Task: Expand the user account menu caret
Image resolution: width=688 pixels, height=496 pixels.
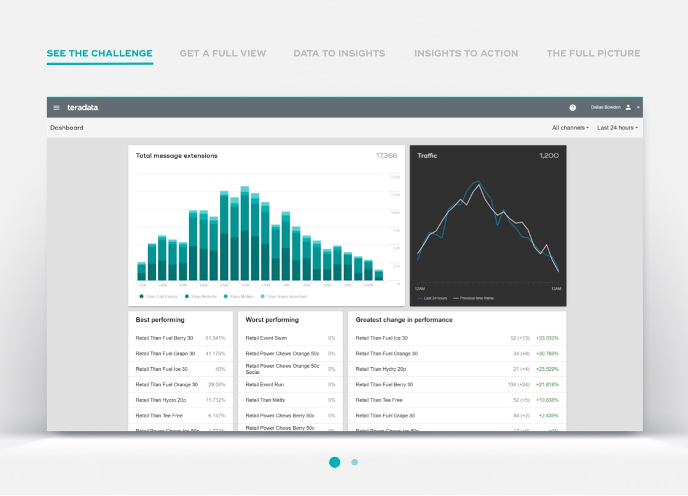Action: point(638,107)
